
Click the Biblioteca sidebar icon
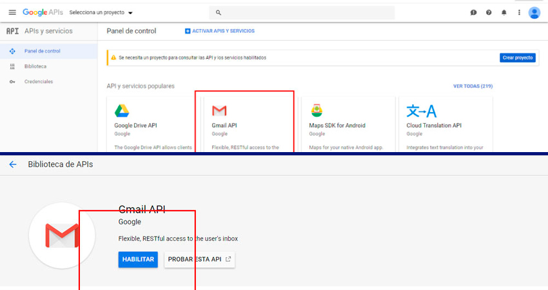(12, 66)
